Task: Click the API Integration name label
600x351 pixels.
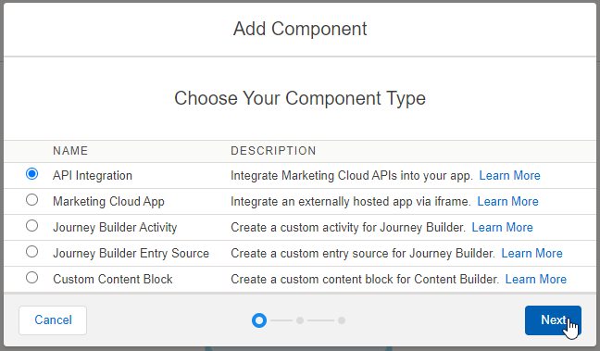Action: (93, 175)
